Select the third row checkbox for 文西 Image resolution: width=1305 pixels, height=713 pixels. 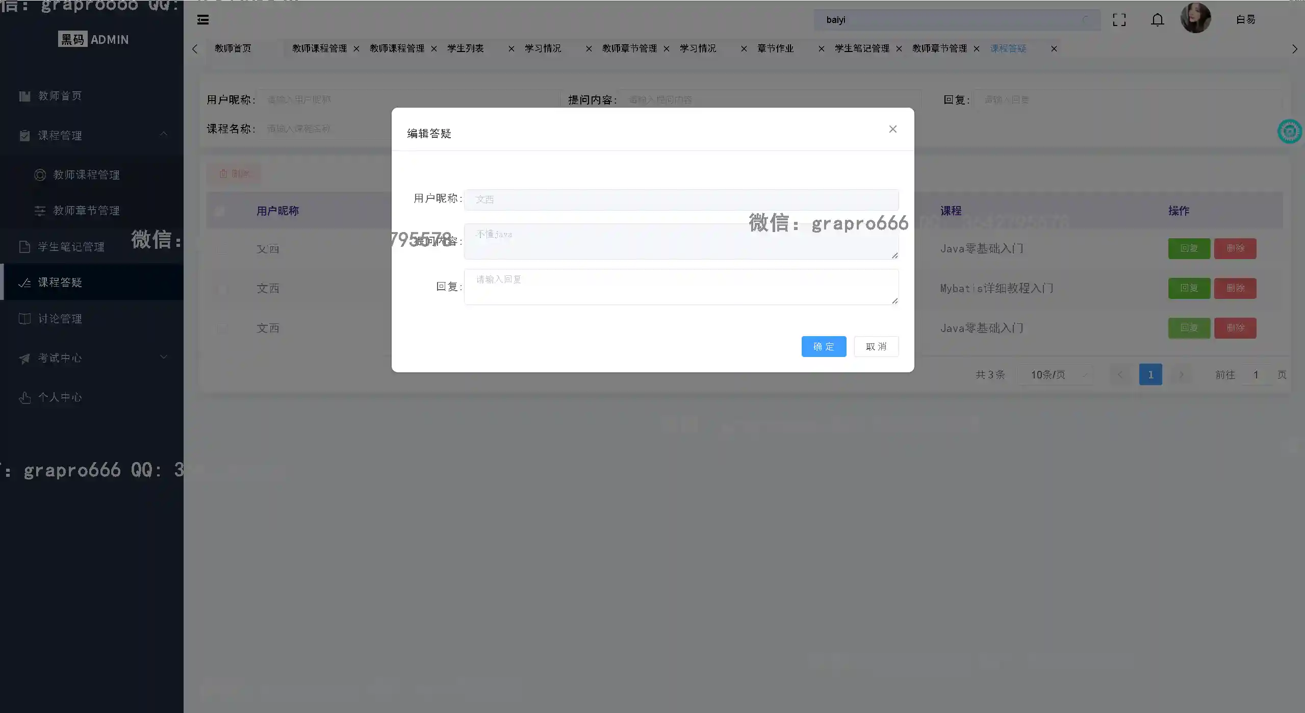point(222,328)
